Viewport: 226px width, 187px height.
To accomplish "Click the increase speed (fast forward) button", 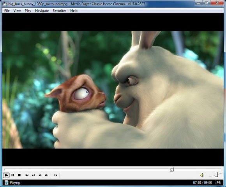I will tap(40, 175).
